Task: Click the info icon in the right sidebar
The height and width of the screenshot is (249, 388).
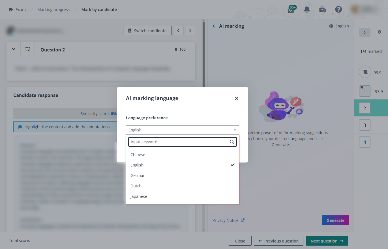Action: [x=380, y=32]
